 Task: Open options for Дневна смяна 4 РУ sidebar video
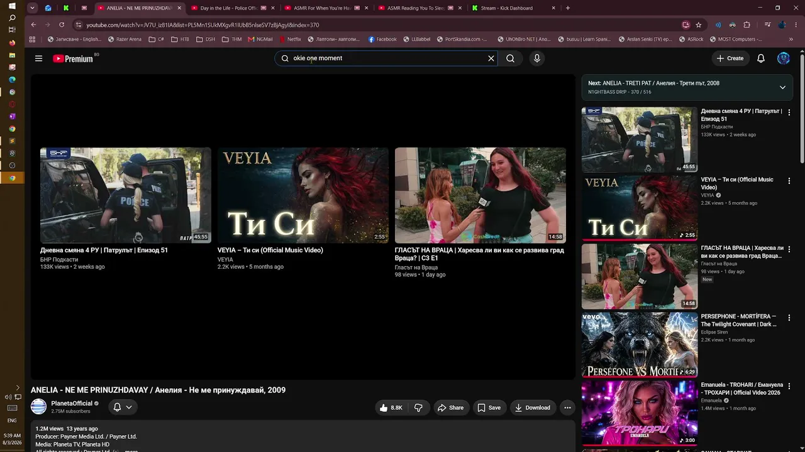click(x=789, y=112)
